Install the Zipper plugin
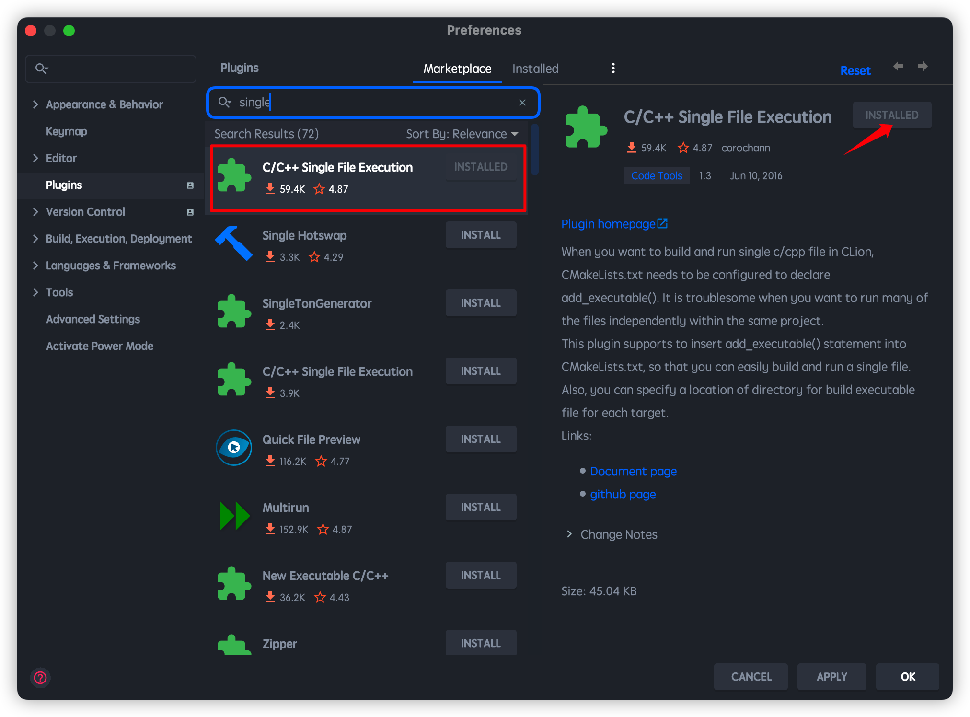The image size is (970, 717). pos(481,643)
